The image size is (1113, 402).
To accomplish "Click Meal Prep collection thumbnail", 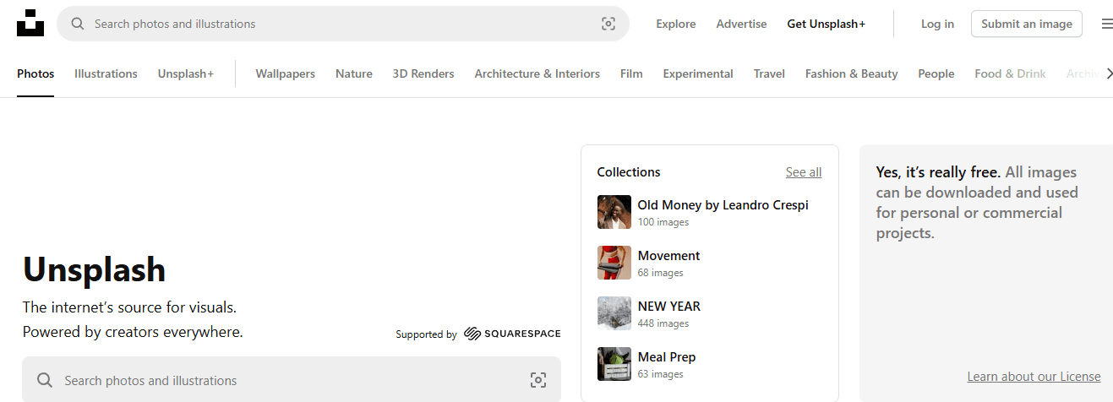I will (x=614, y=364).
